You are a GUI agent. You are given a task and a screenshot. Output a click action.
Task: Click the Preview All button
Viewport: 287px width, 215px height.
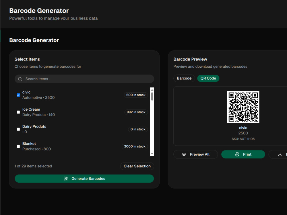(x=195, y=154)
